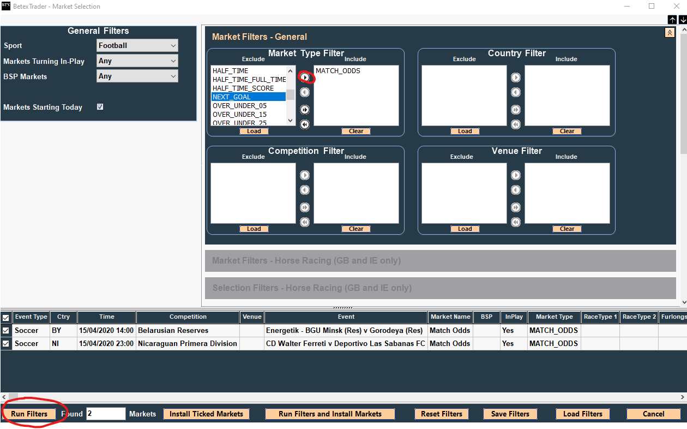Select OVER_UNDER_05 in the Exclude list
This screenshot has height=429, width=687.
[240, 106]
